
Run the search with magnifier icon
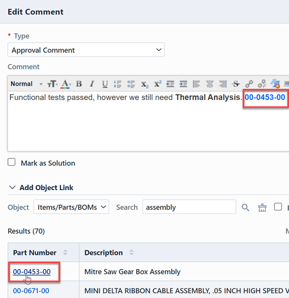[245, 207]
